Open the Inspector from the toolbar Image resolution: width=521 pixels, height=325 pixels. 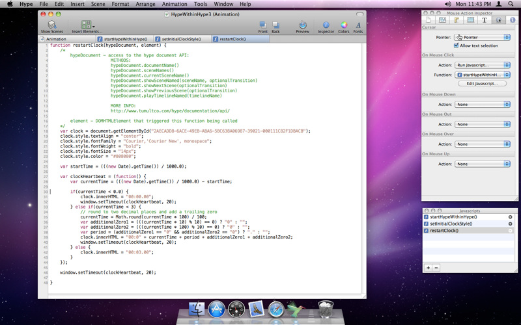tap(326, 25)
